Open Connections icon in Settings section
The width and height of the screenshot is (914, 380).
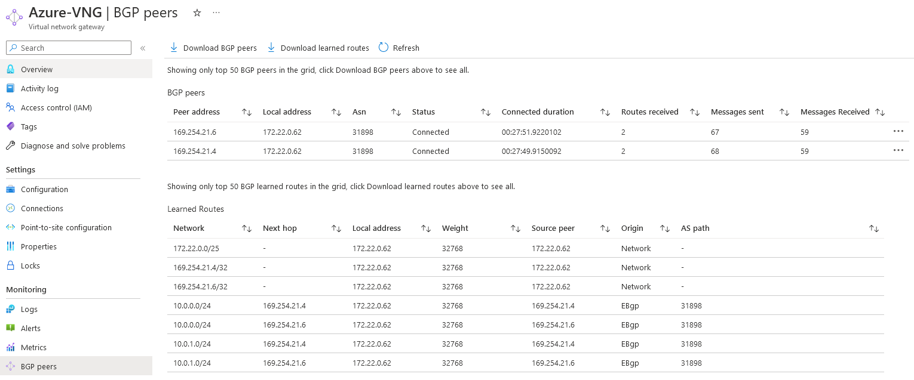10,208
